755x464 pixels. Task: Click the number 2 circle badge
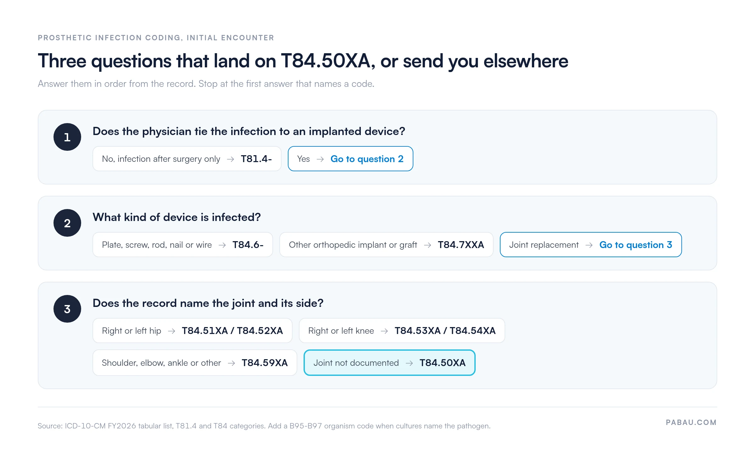67,223
